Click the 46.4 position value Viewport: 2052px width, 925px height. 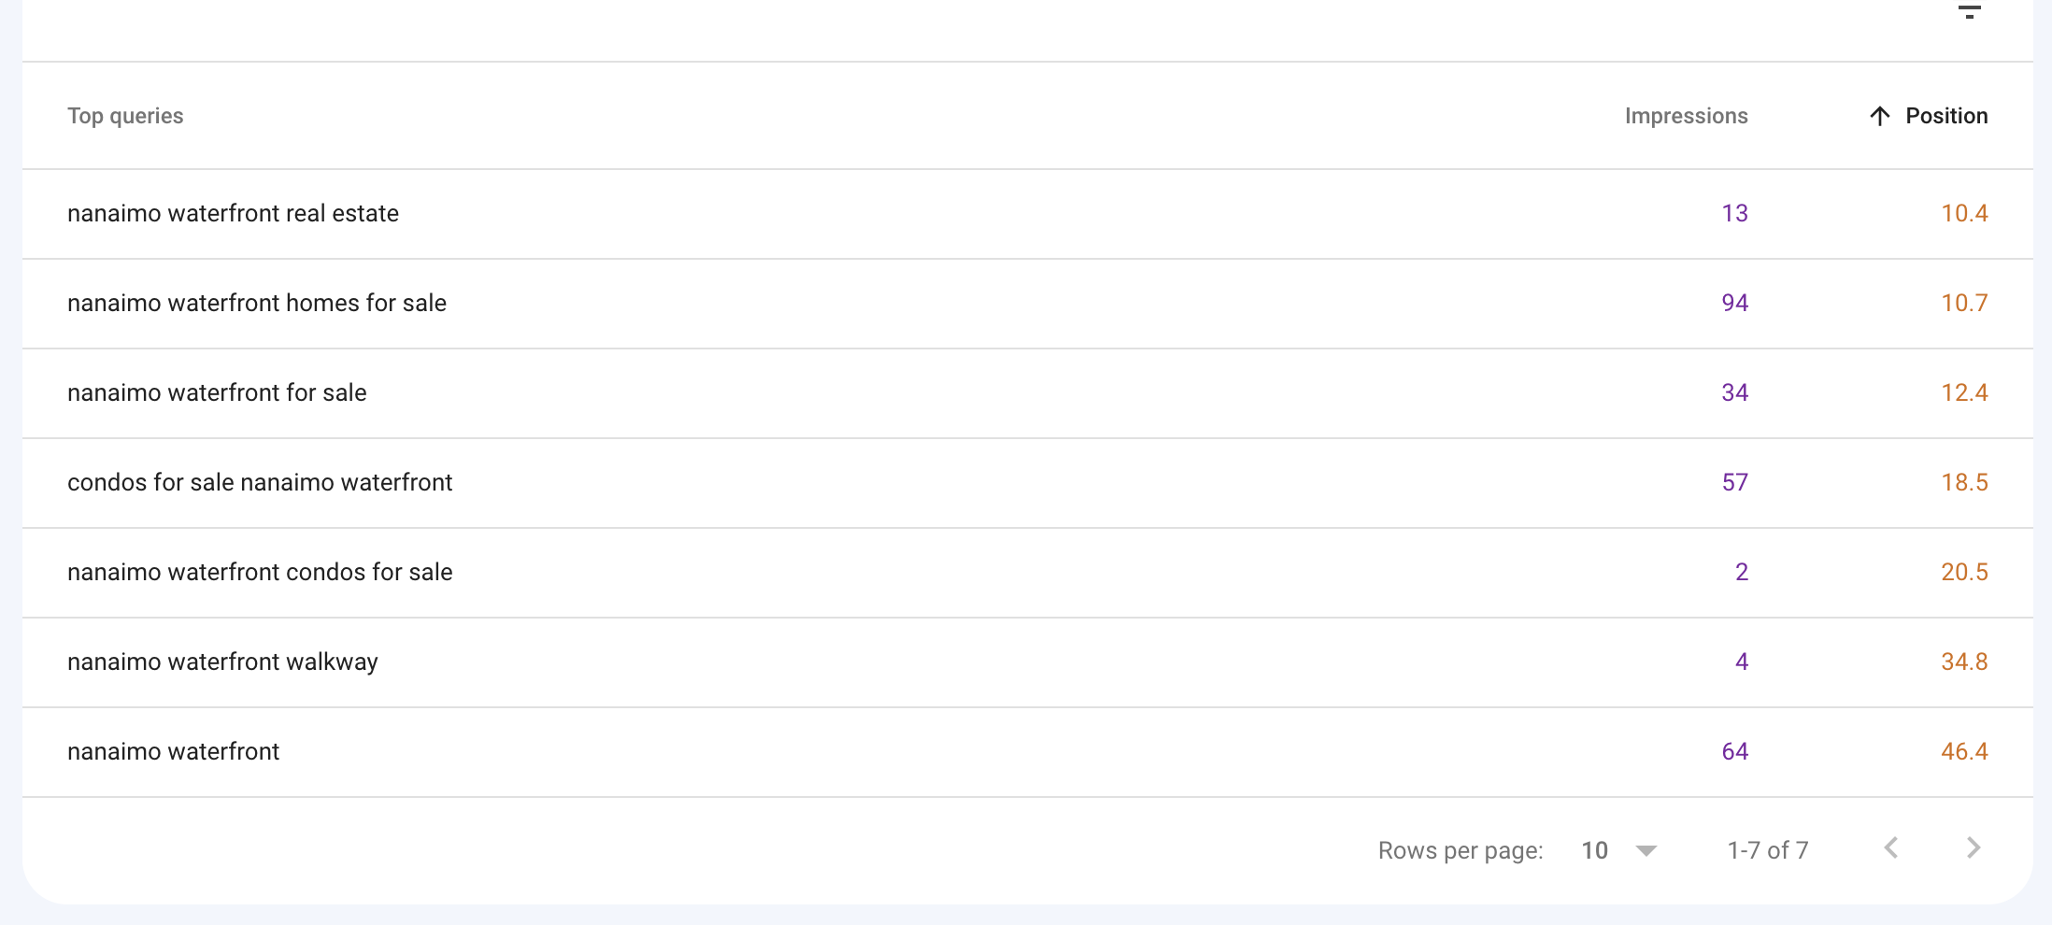coord(1964,752)
